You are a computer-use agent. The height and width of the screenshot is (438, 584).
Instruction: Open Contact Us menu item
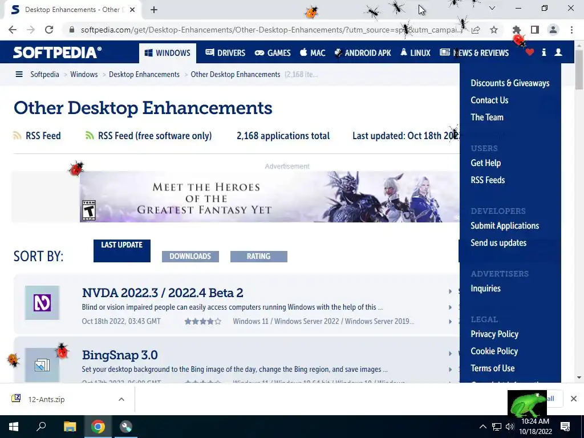(x=489, y=100)
